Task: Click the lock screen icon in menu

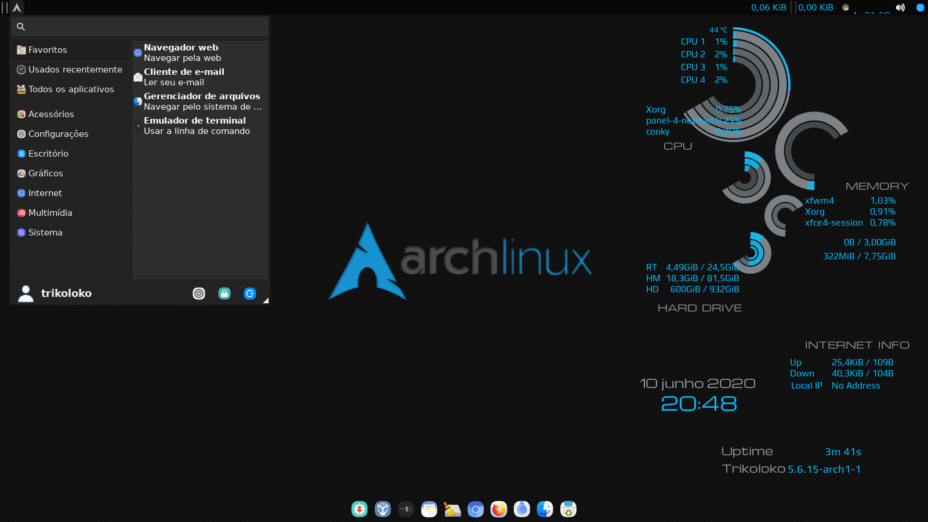Action: 224,293
